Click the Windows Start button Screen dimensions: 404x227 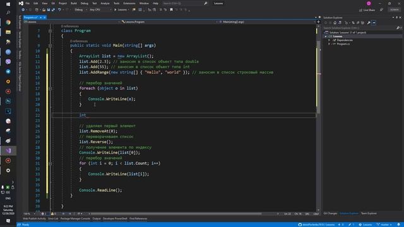click(8, 4)
